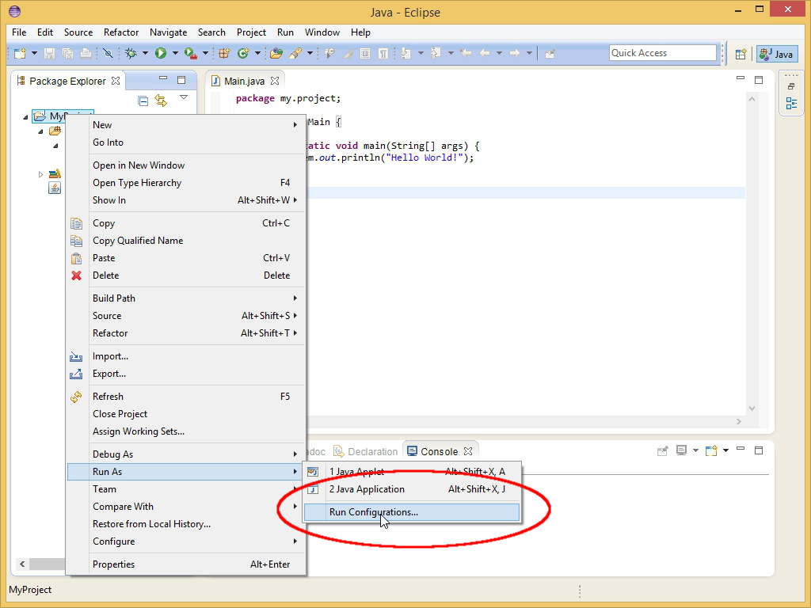Viewport: 811px width, 608px height.
Task: Open dropdown arrow beside External Tools icon
Action: point(205,53)
